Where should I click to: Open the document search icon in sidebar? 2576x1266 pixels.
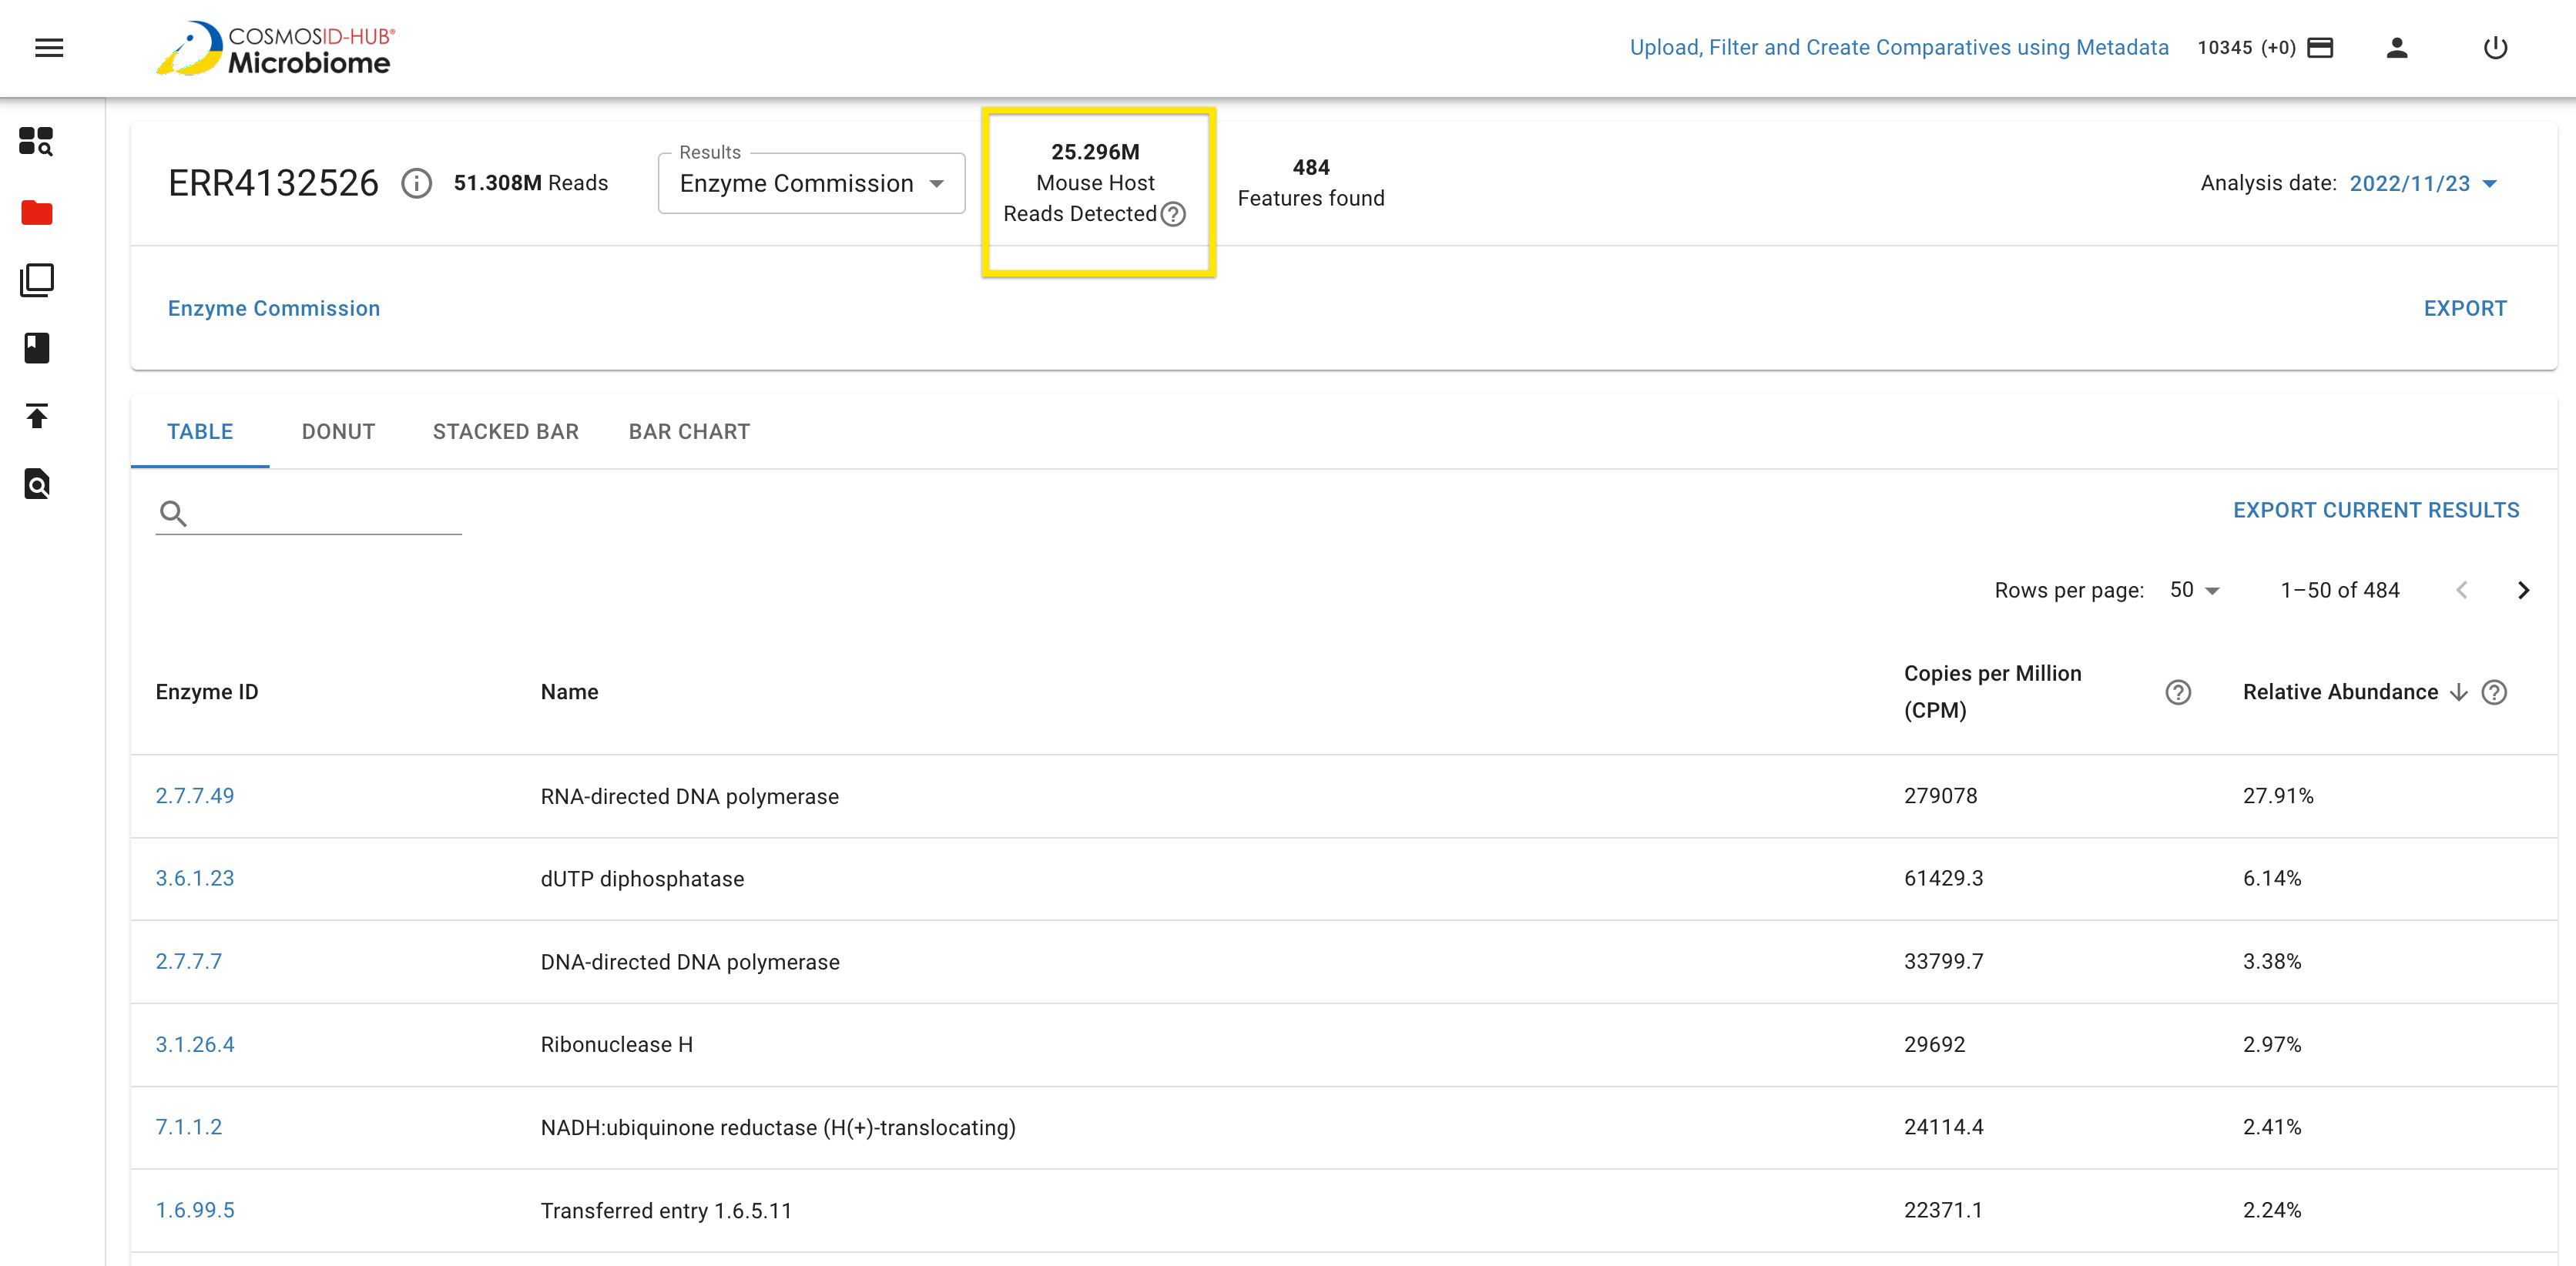[x=36, y=484]
